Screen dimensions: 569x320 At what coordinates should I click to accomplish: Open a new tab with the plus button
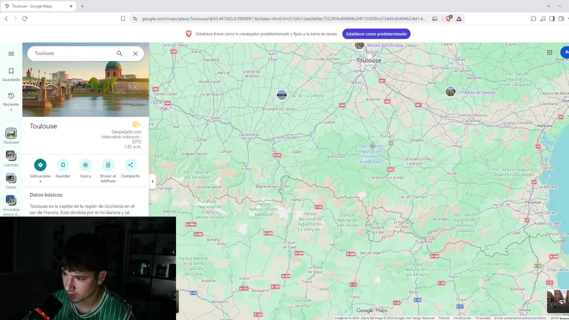coord(82,6)
